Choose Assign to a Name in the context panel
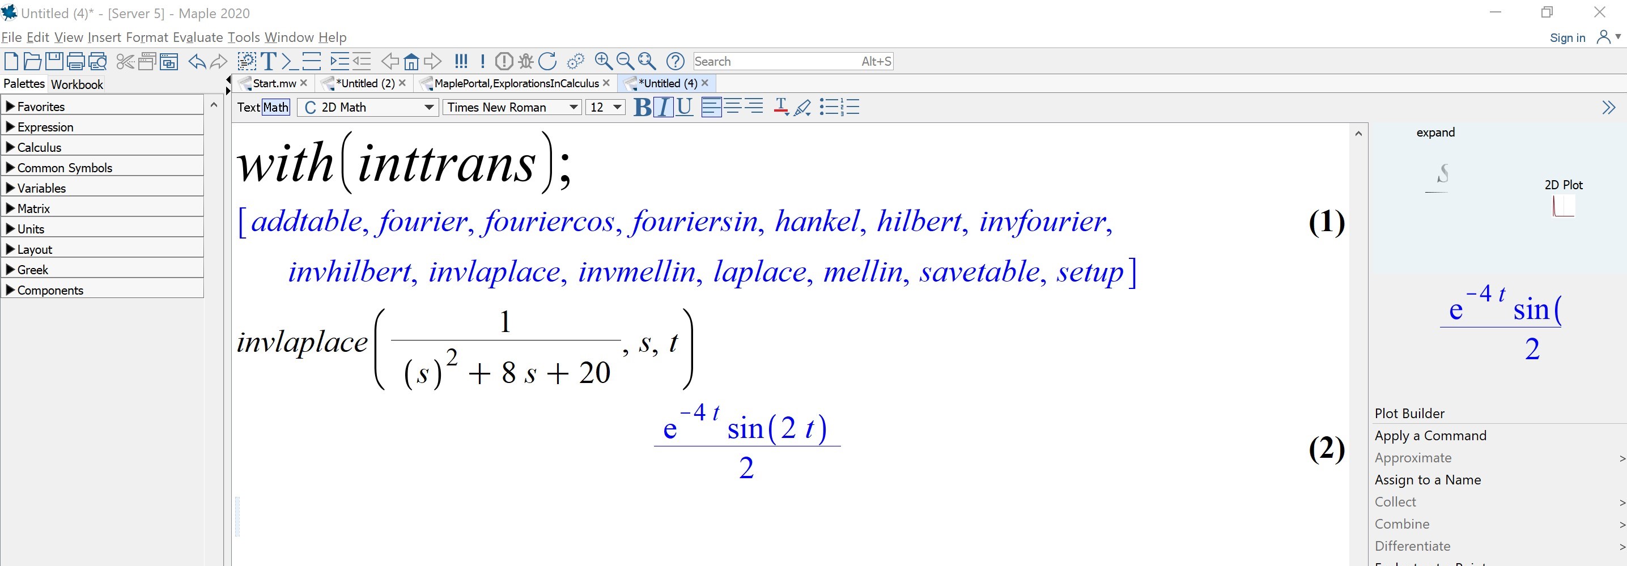Image resolution: width=1627 pixels, height=566 pixels. 1428,479
